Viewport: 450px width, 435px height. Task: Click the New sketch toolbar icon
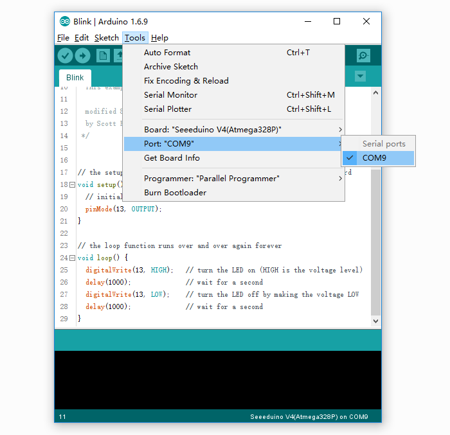(x=103, y=56)
